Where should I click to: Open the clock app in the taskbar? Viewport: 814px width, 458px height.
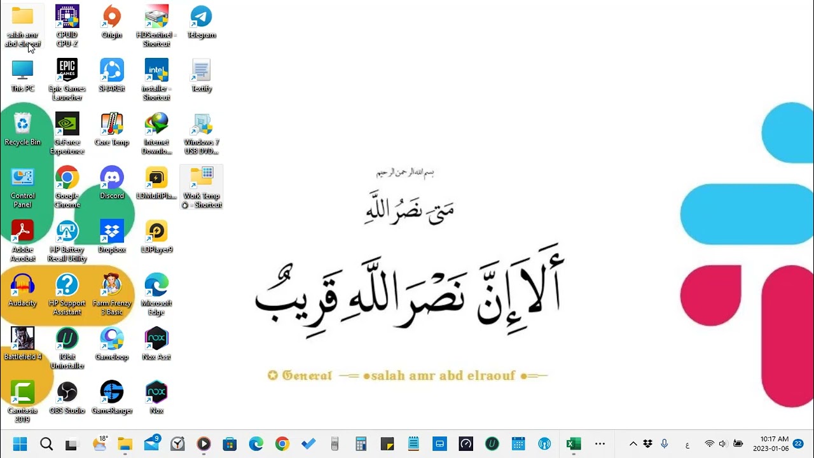pos(177,444)
